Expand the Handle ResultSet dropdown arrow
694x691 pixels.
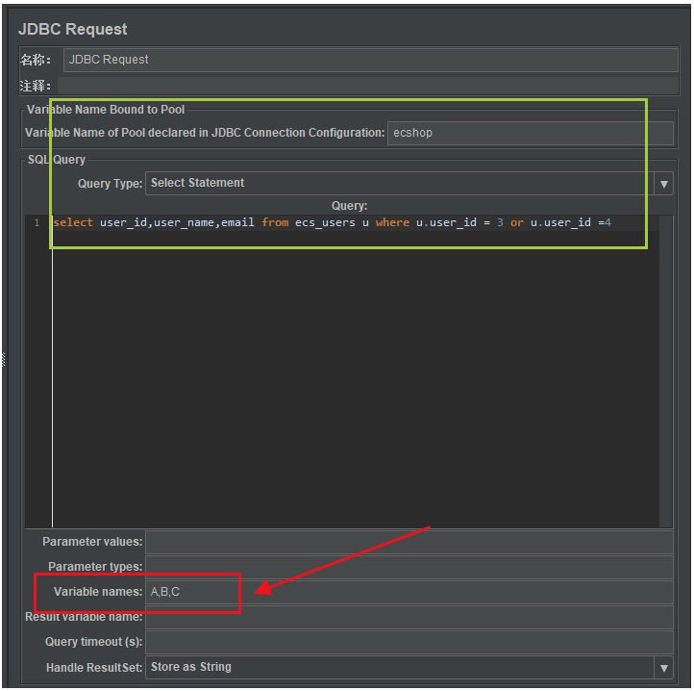pos(663,667)
